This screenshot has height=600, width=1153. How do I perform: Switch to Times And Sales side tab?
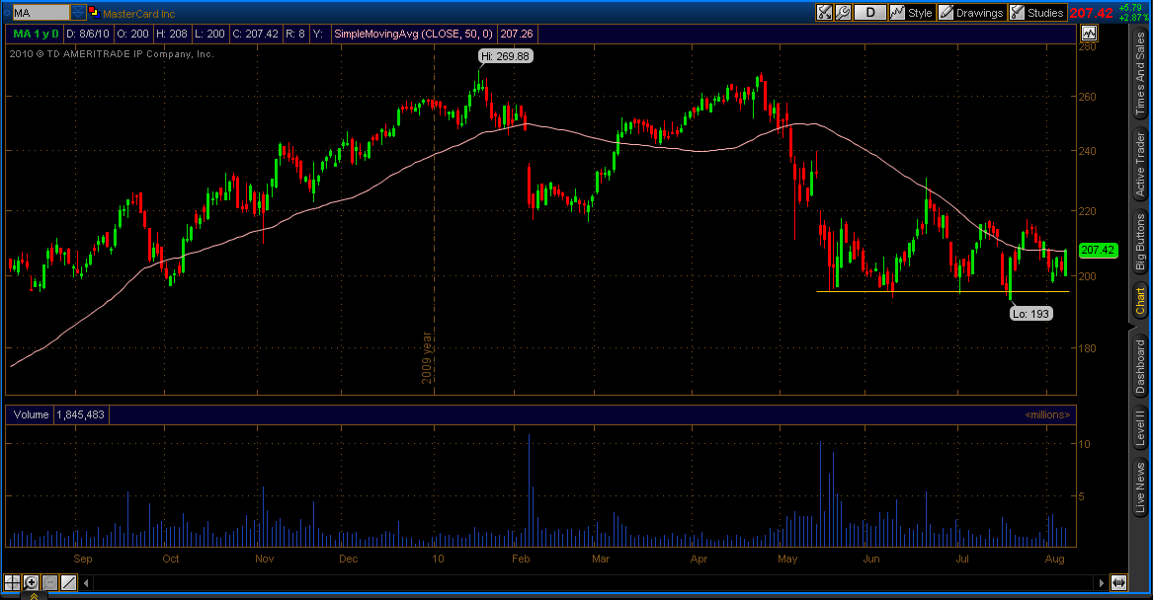click(x=1140, y=73)
